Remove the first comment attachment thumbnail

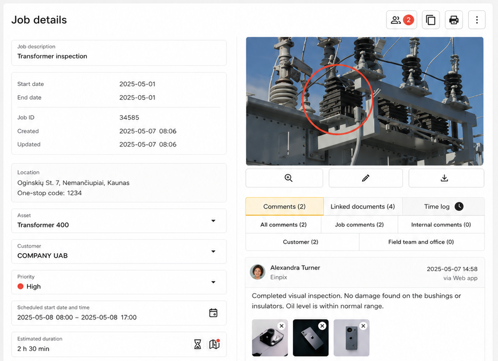click(x=281, y=326)
